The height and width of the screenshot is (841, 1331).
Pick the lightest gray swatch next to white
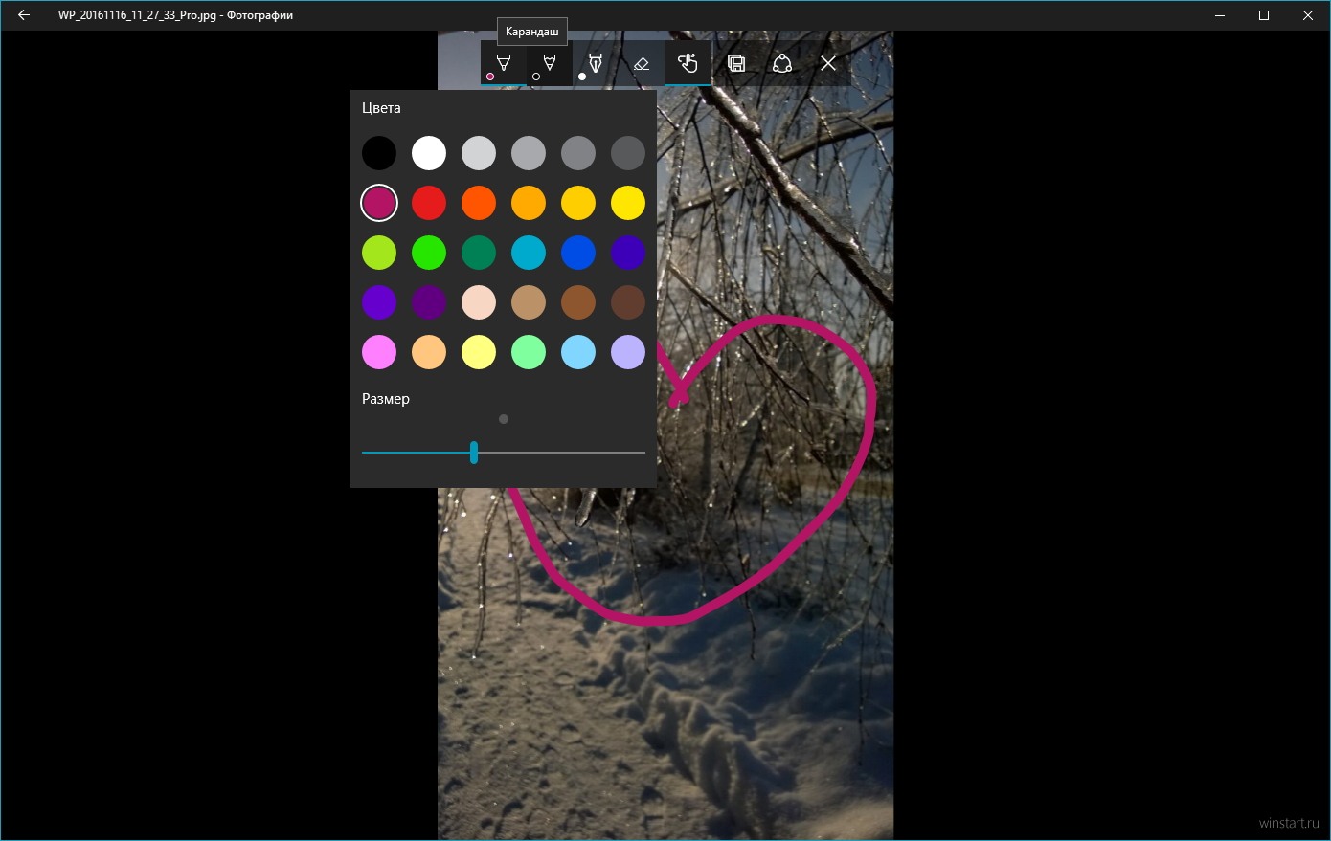click(479, 153)
